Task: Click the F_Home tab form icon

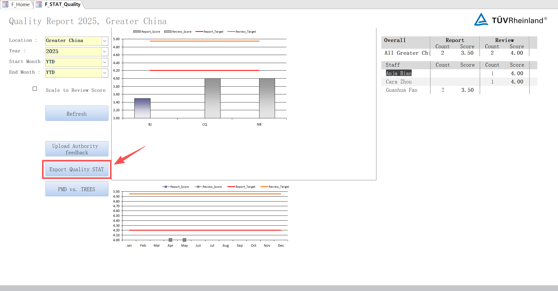Action: pyautogui.click(x=5, y=4)
